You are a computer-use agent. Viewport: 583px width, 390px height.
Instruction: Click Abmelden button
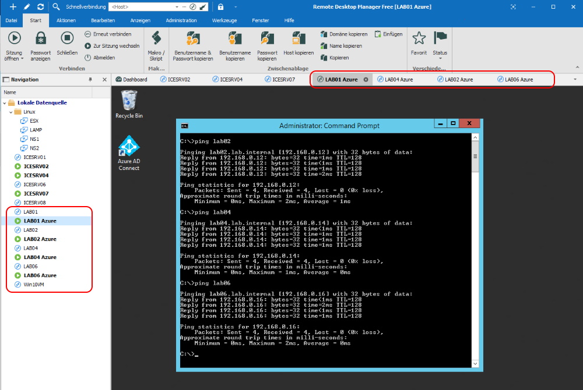click(x=100, y=58)
